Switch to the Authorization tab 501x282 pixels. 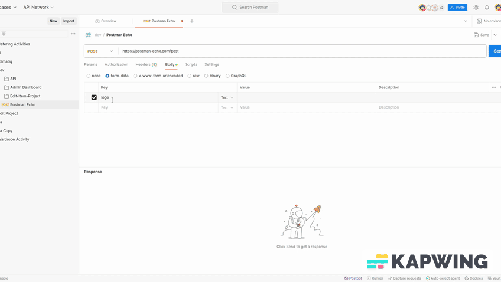point(116,64)
